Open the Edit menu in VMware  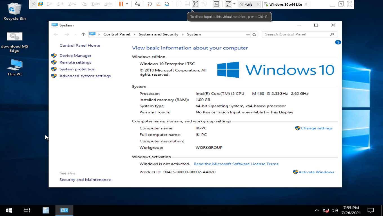[60, 4]
